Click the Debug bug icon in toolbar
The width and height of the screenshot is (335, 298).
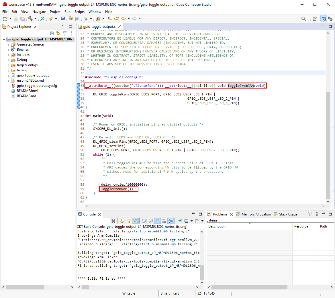(86, 19)
